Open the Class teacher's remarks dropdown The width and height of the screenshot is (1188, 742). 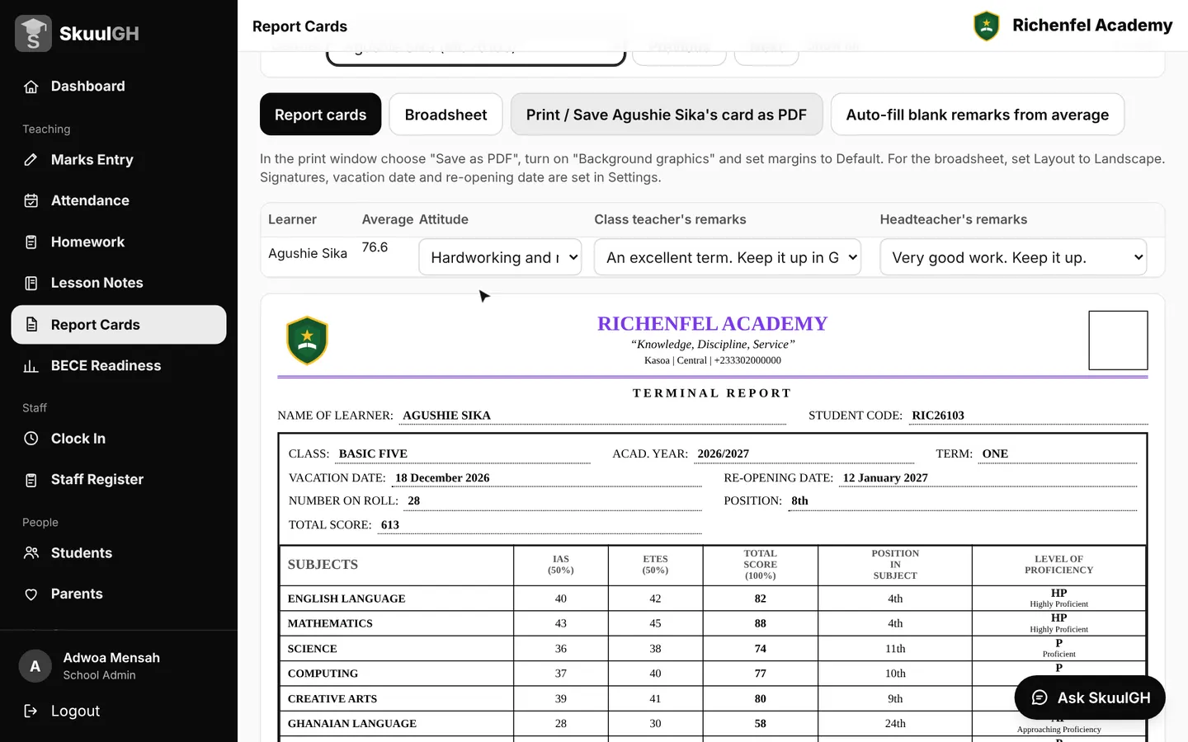point(728,257)
